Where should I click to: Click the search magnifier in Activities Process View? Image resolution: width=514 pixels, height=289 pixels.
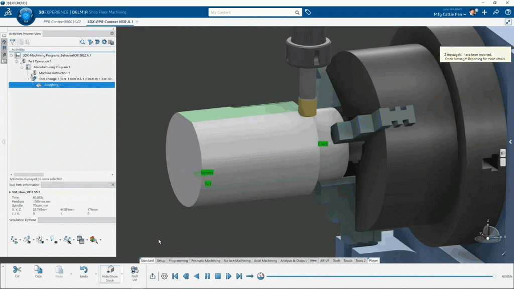click(x=83, y=42)
